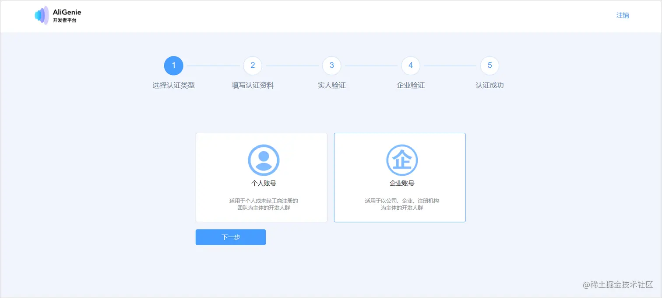Click step circle 2 in the progress bar
This screenshot has height=298, width=662.
pos(253,66)
